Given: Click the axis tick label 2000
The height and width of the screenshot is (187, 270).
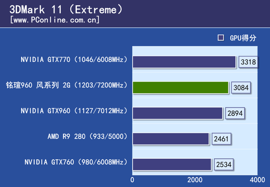Looking at the screenshot, I should click(x=195, y=180).
